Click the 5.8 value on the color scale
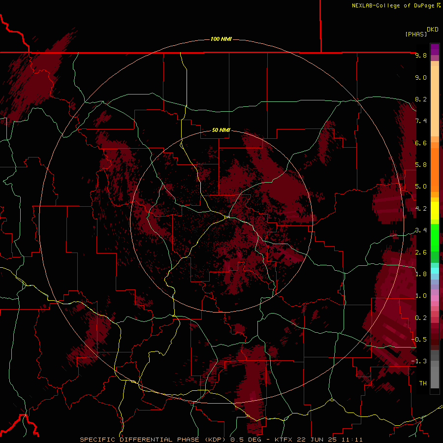 421,165
